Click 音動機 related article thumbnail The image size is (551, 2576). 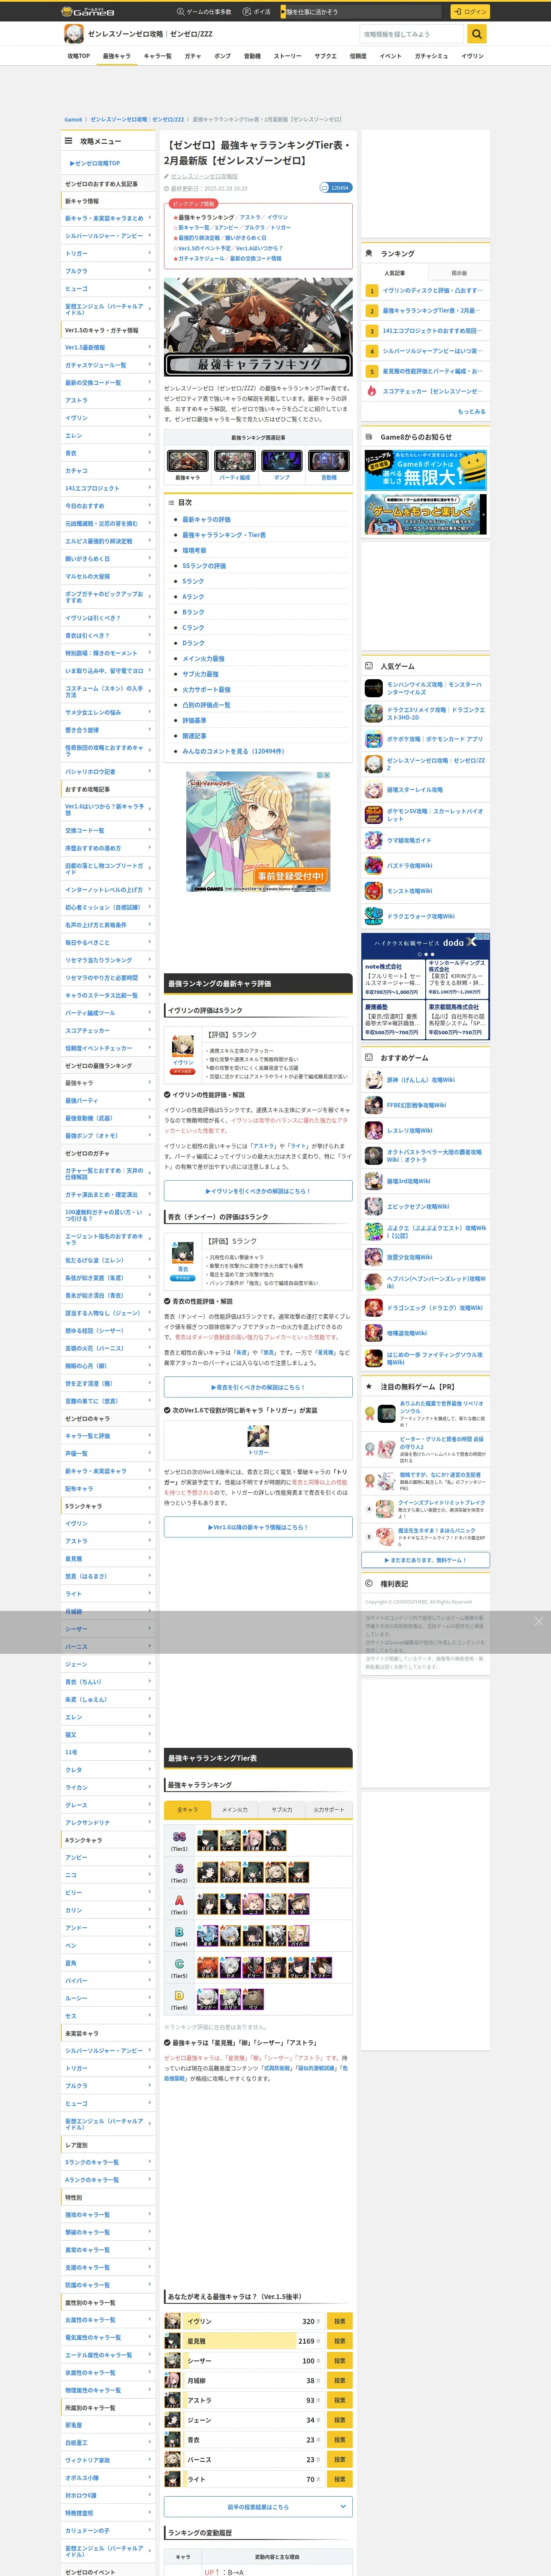click(x=329, y=461)
